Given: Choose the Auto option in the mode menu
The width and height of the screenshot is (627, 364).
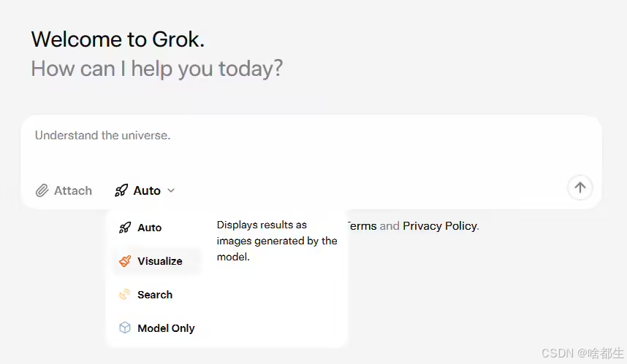Looking at the screenshot, I should [150, 228].
